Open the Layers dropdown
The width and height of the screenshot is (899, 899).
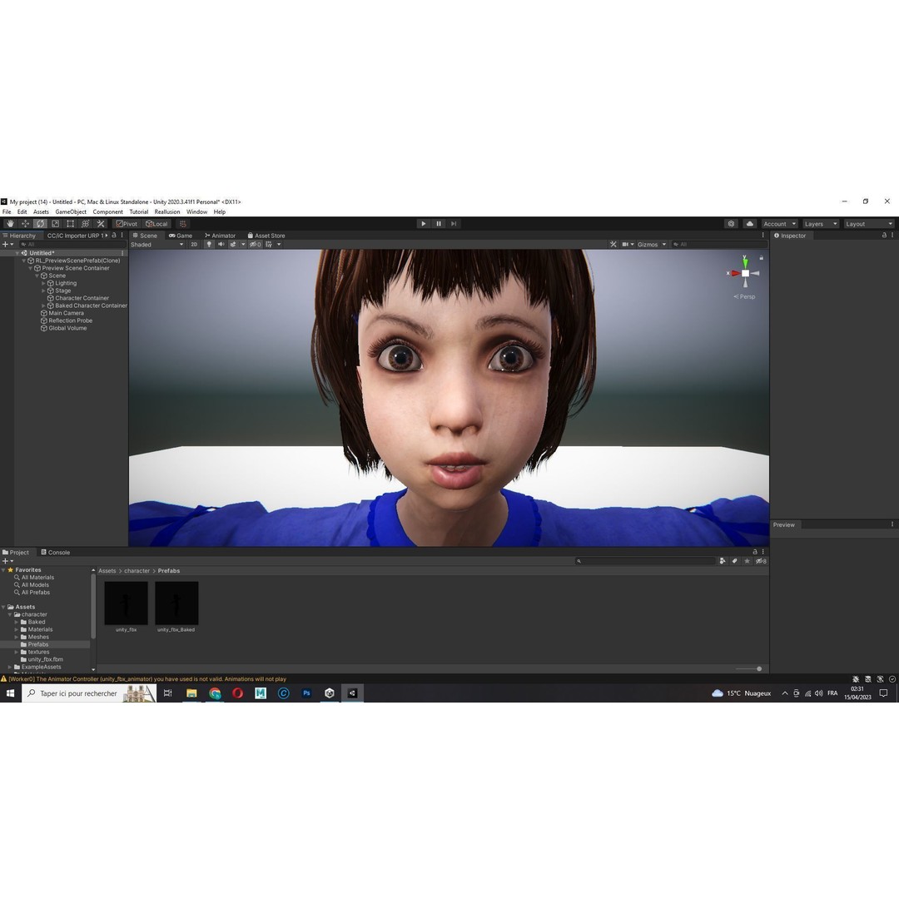821,224
